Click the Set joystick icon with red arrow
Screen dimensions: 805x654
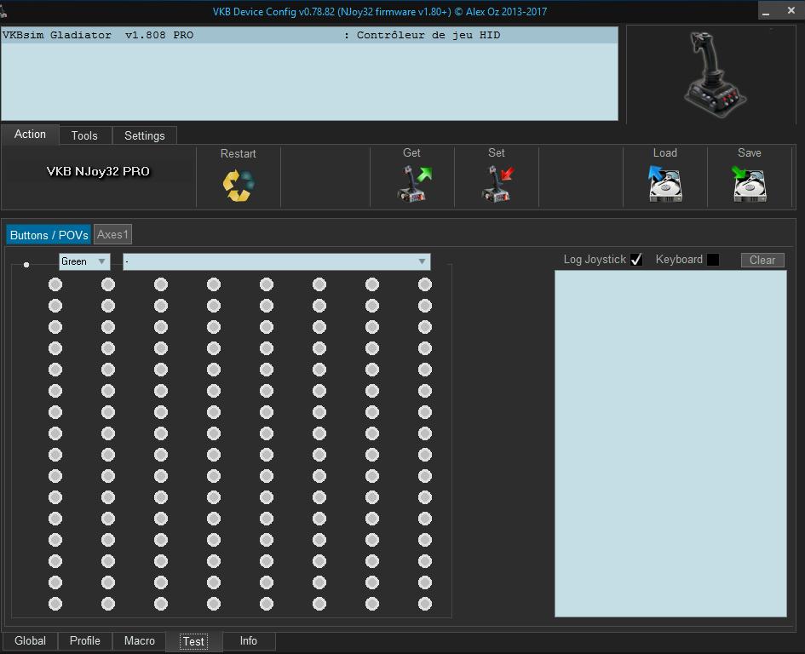click(497, 183)
